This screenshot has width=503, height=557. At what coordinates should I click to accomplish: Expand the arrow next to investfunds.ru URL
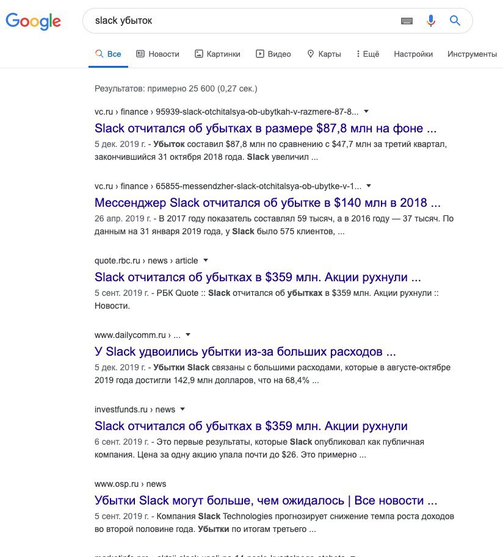tap(183, 409)
